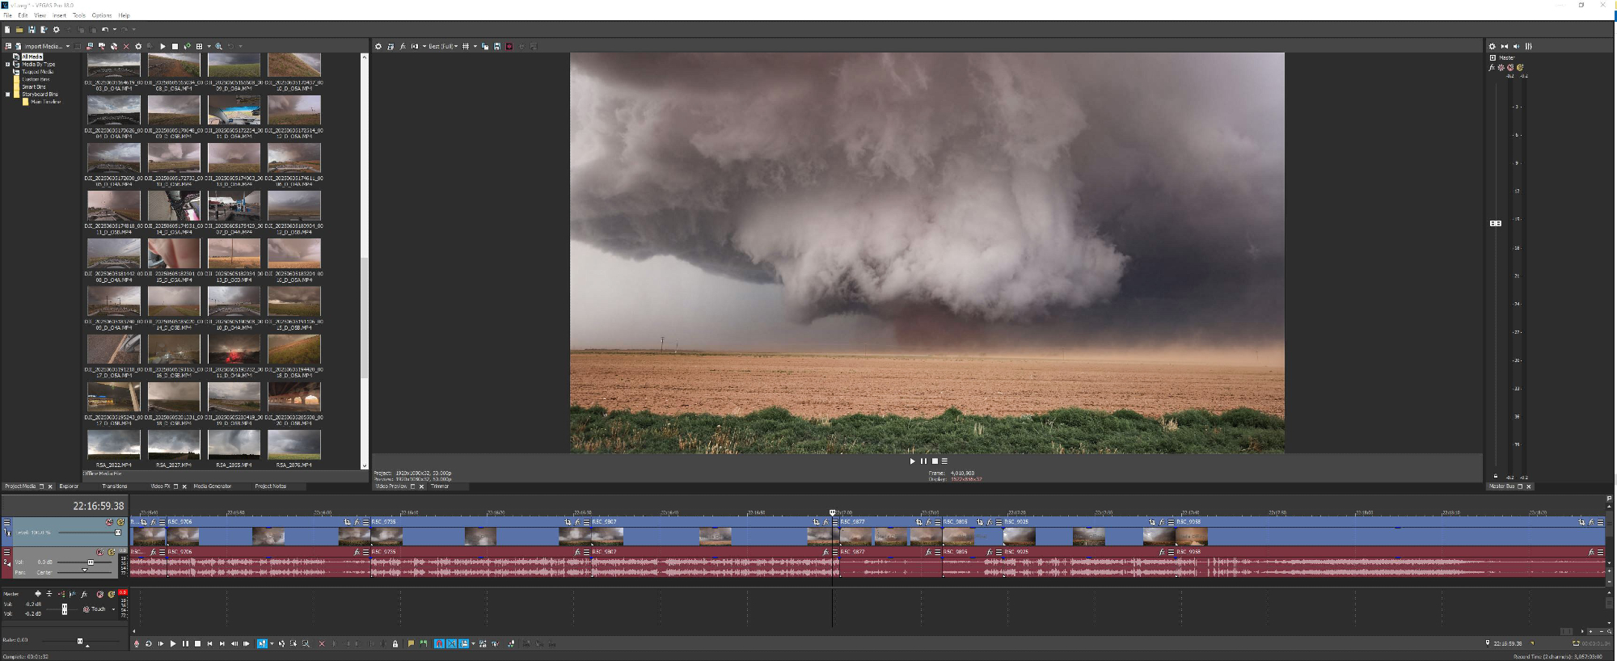This screenshot has height=661, width=1617.
Task: Click the audio track Vol slider handle
Action: click(x=90, y=562)
